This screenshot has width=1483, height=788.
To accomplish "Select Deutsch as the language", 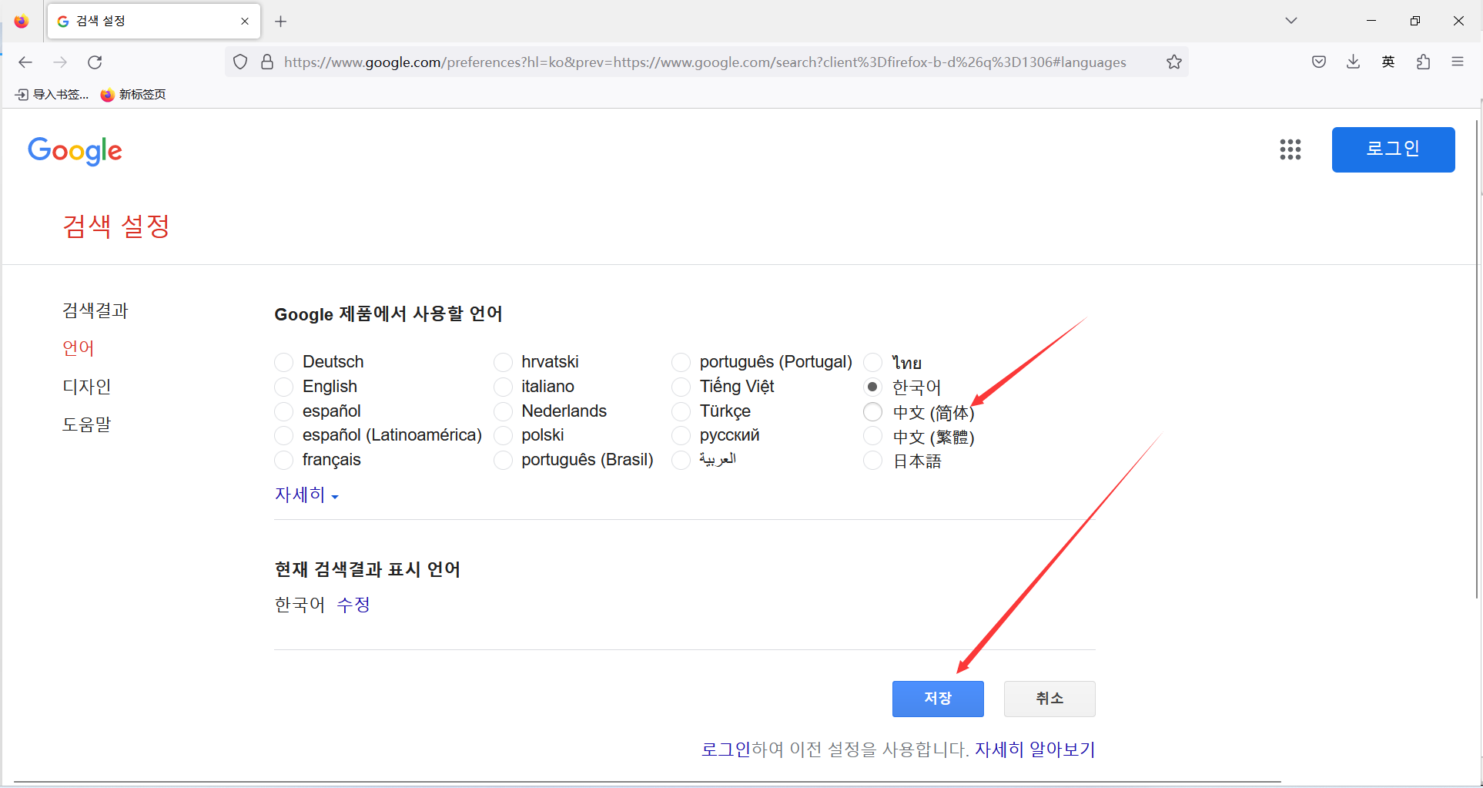I will tap(284, 362).
